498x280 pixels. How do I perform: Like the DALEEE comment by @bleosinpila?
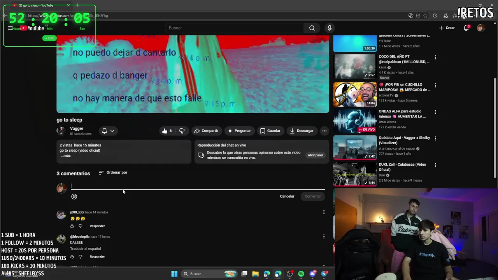click(72, 257)
